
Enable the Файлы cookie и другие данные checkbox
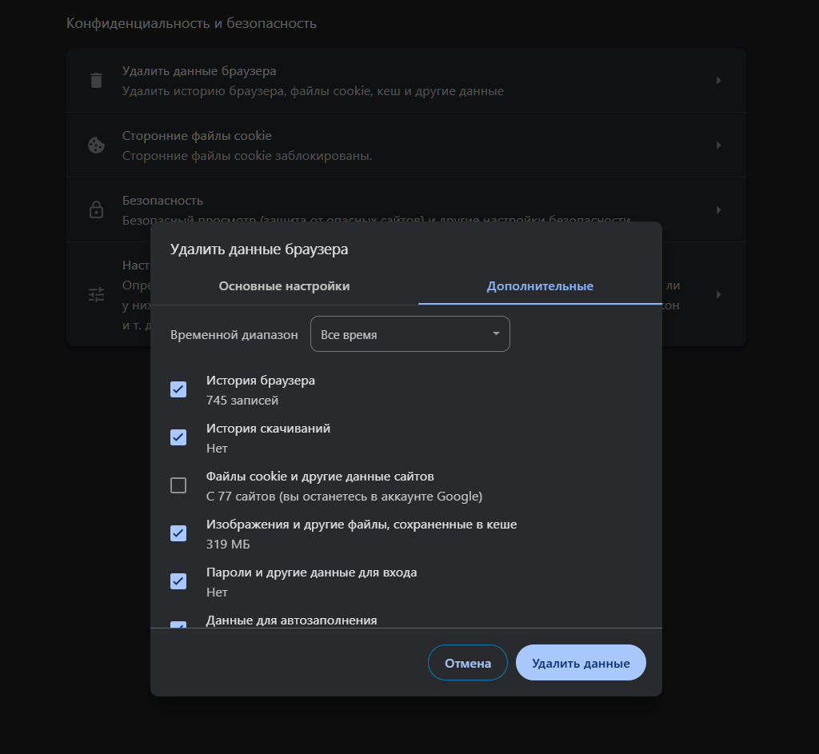(x=178, y=485)
